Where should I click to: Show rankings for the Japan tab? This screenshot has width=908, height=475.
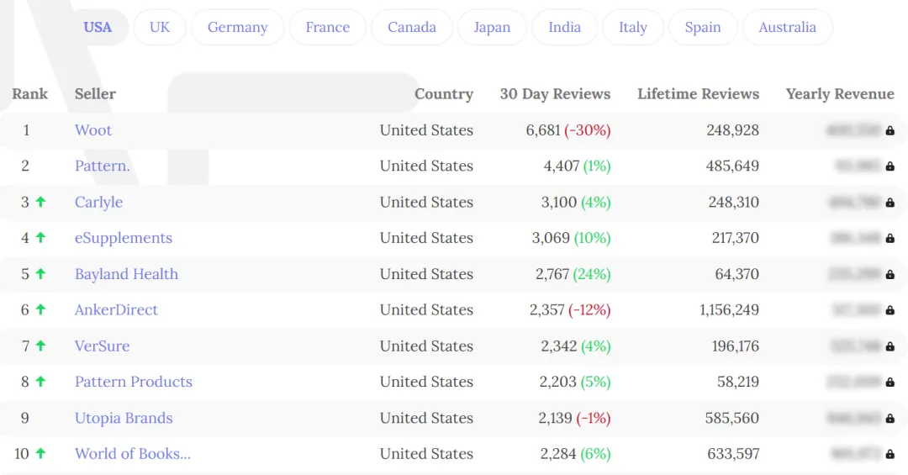pyautogui.click(x=492, y=27)
